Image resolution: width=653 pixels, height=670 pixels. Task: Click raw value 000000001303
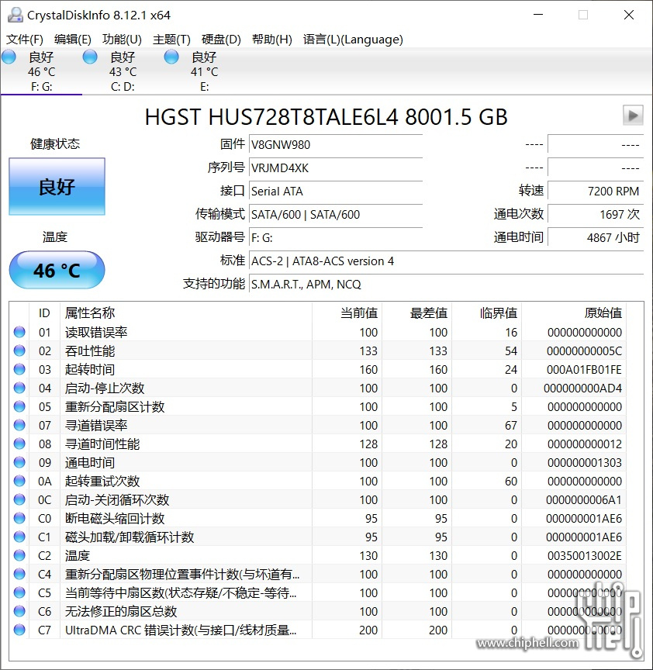point(585,463)
